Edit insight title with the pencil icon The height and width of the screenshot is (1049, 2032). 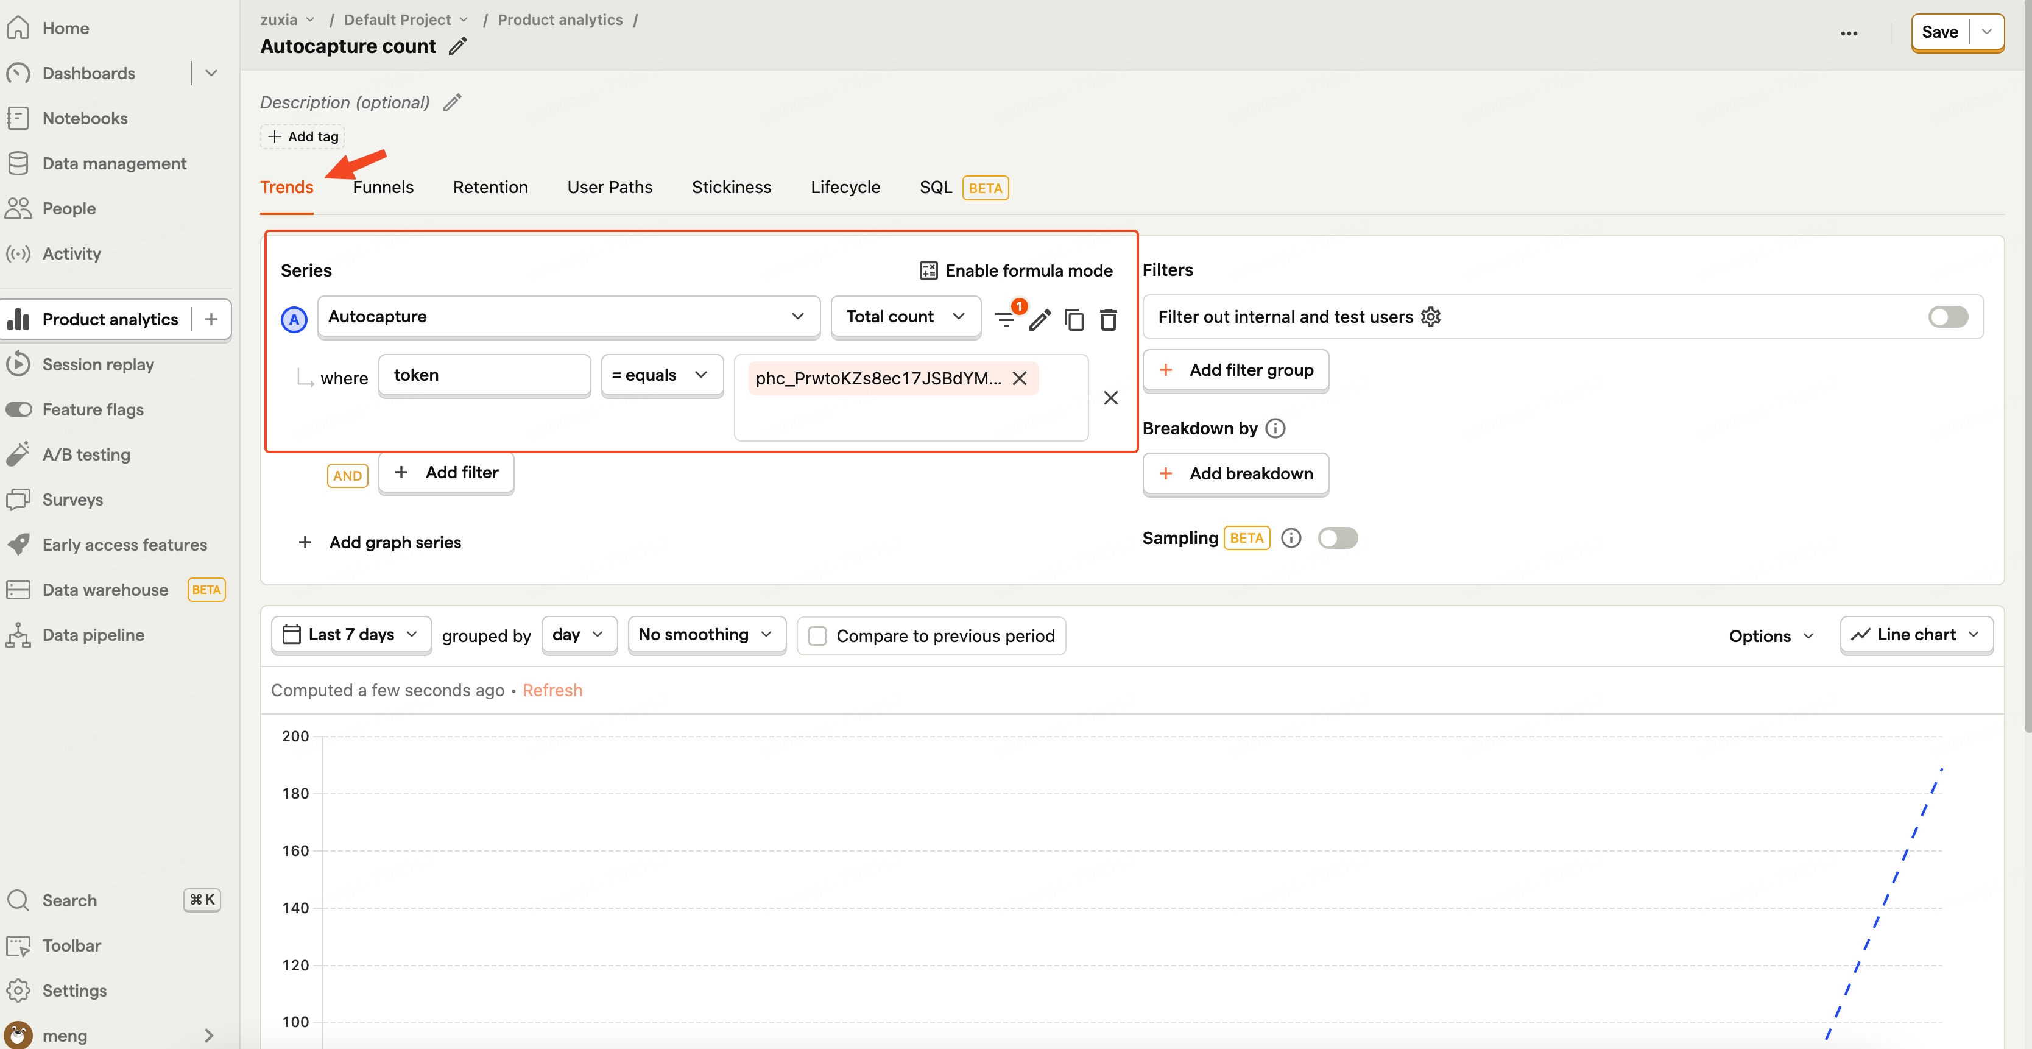pos(457,46)
